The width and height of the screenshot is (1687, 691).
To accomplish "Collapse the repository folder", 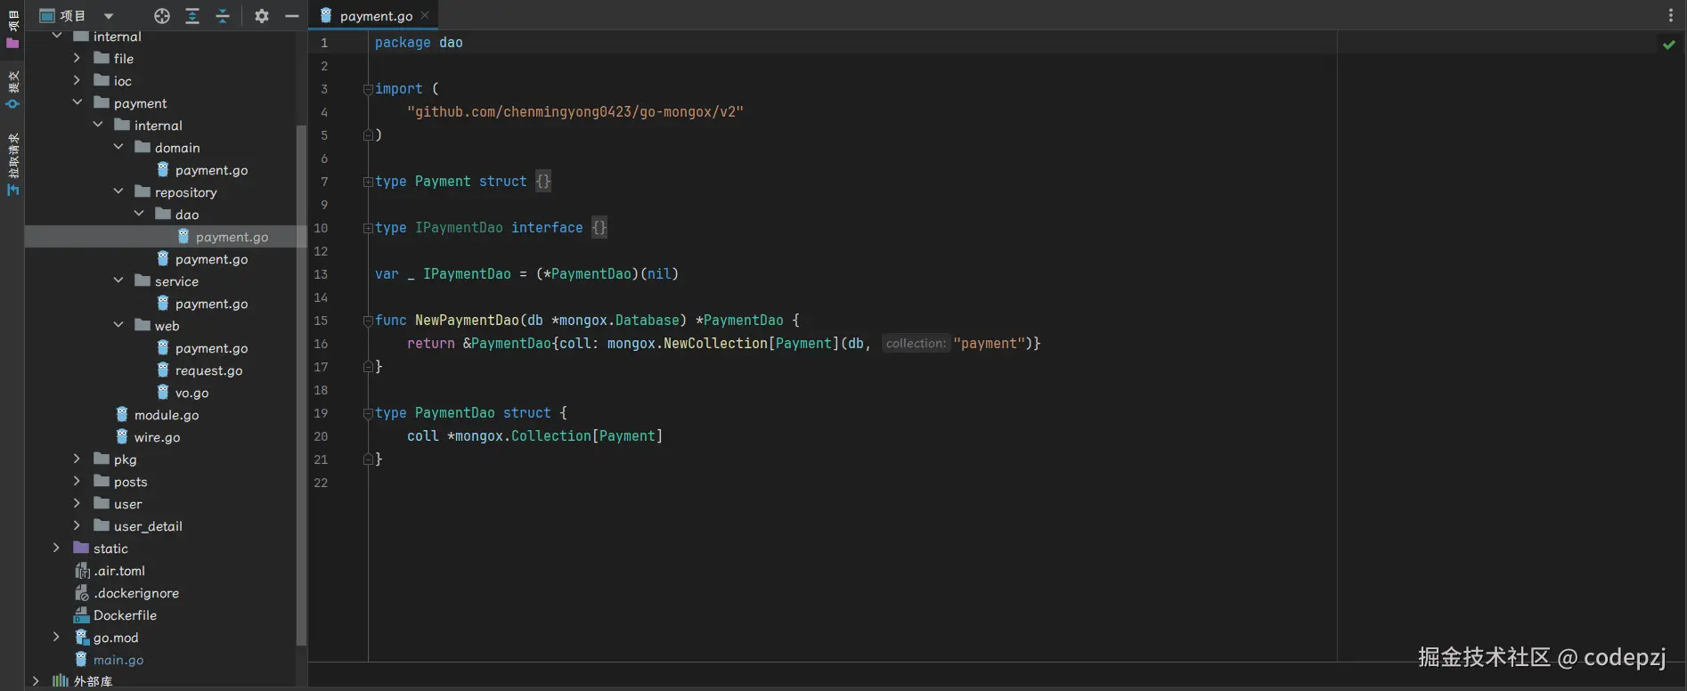I will [x=118, y=191].
